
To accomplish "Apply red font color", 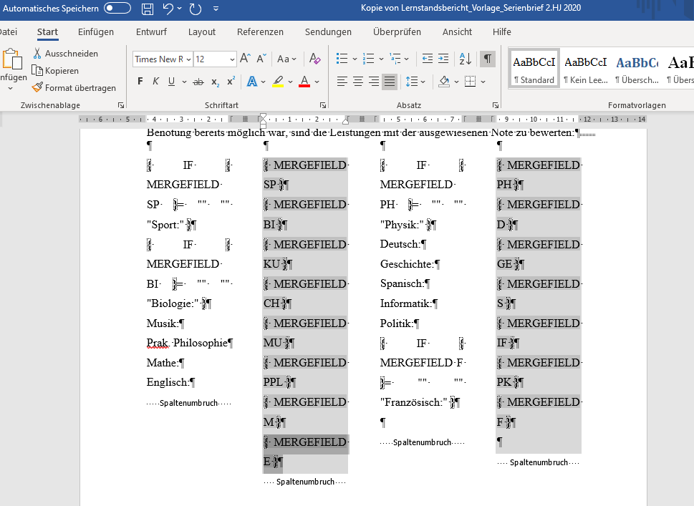I will click(304, 82).
